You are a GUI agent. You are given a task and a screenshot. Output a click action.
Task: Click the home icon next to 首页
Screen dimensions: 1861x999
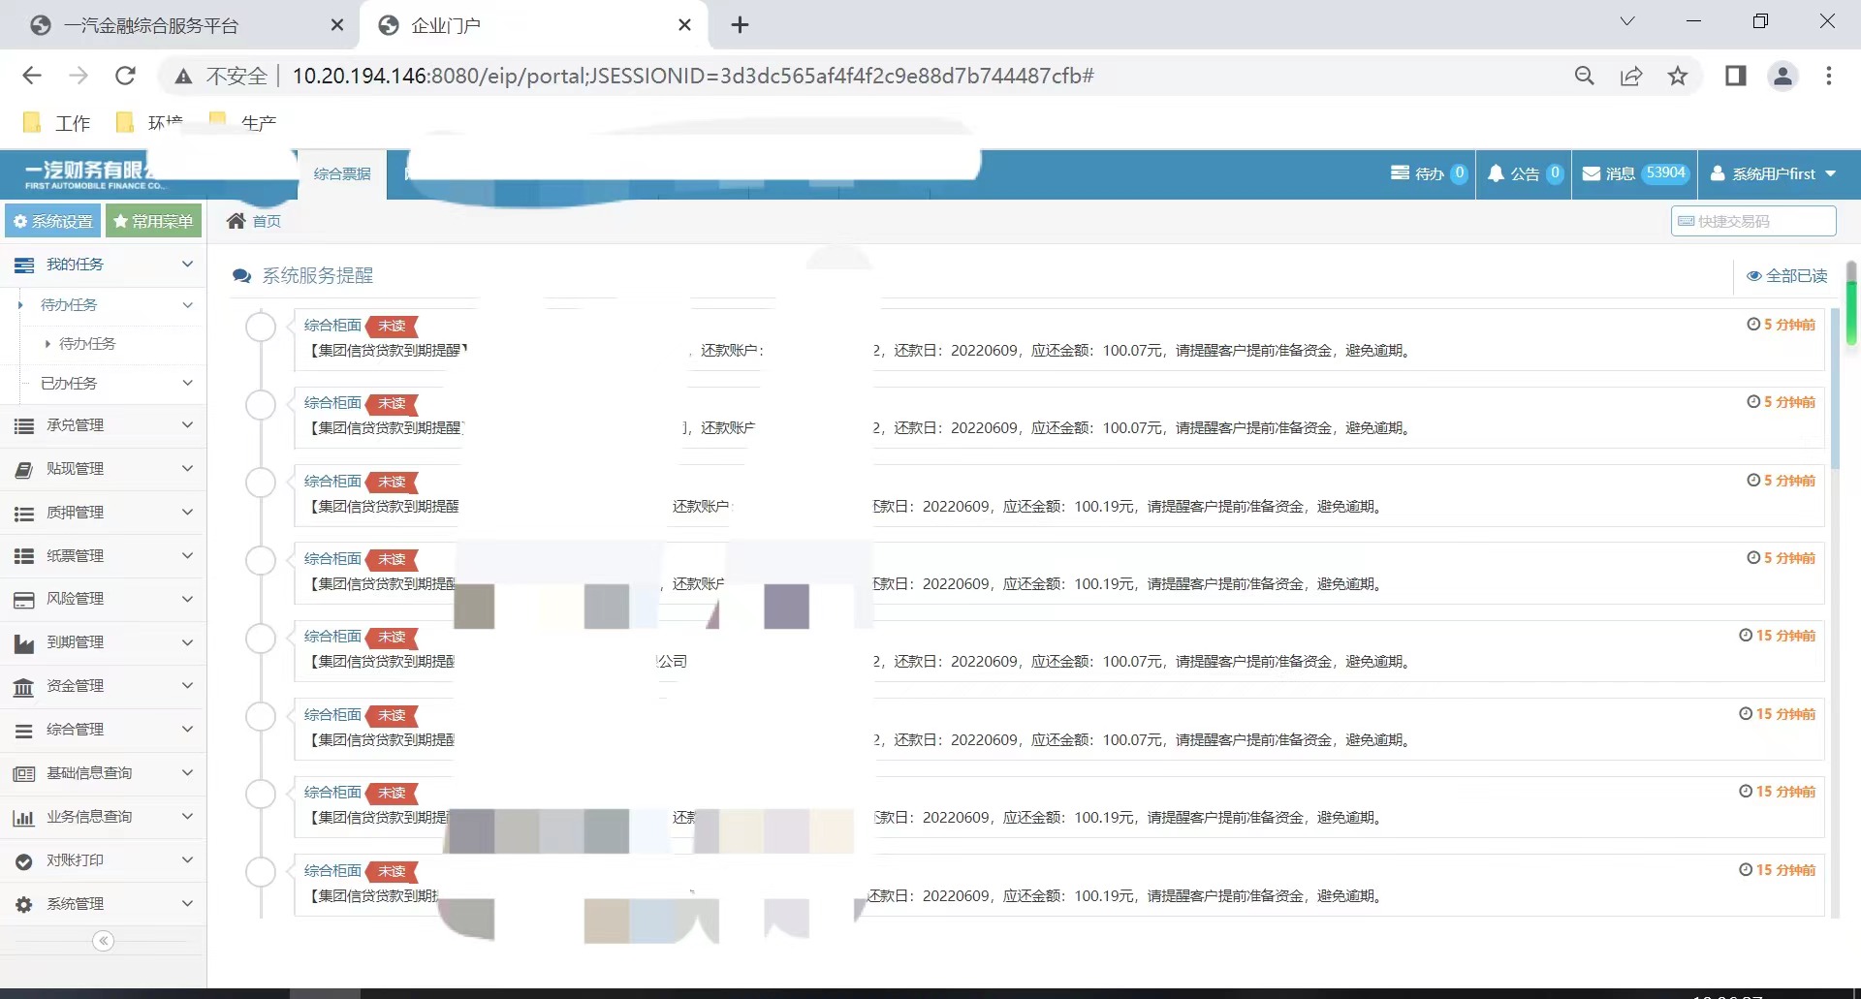pyautogui.click(x=236, y=221)
